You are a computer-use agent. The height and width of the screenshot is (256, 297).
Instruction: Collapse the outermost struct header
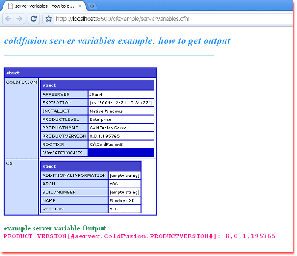point(80,73)
